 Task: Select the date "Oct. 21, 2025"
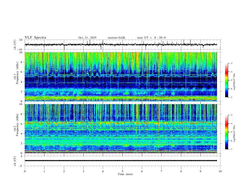click(x=87, y=38)
